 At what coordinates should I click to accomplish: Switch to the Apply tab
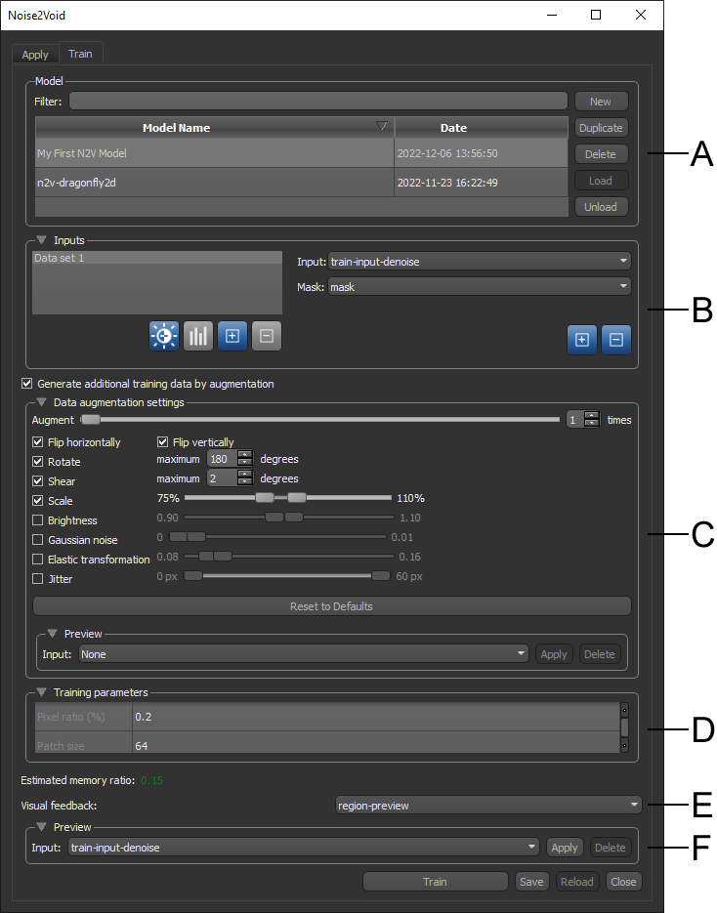[35, 55]
